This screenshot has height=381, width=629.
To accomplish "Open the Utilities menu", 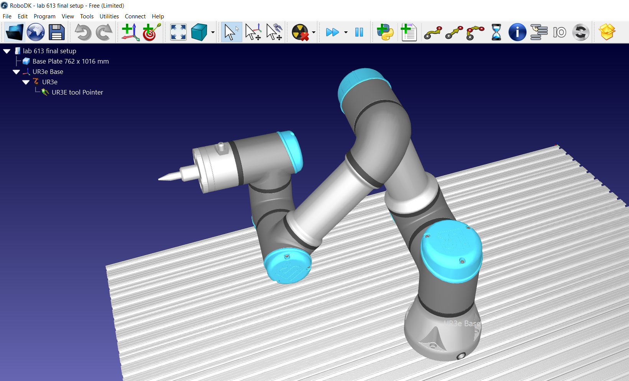I will tap(109, 16).
